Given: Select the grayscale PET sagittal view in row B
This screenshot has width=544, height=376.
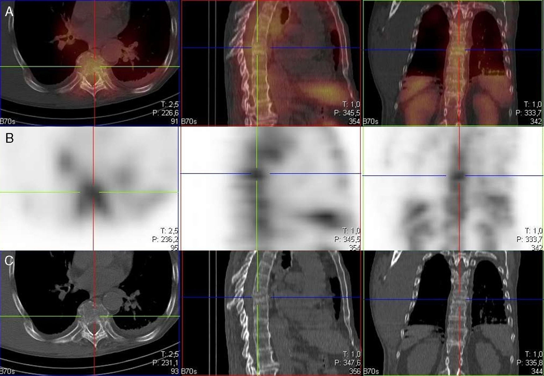Looking at the screenshot, I should coord(270,188).
